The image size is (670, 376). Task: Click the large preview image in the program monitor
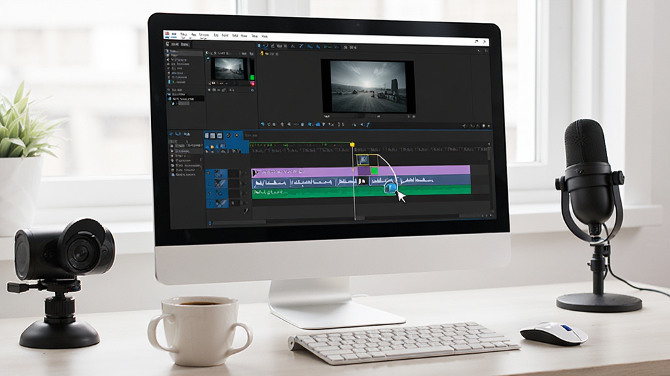(368, 87)
